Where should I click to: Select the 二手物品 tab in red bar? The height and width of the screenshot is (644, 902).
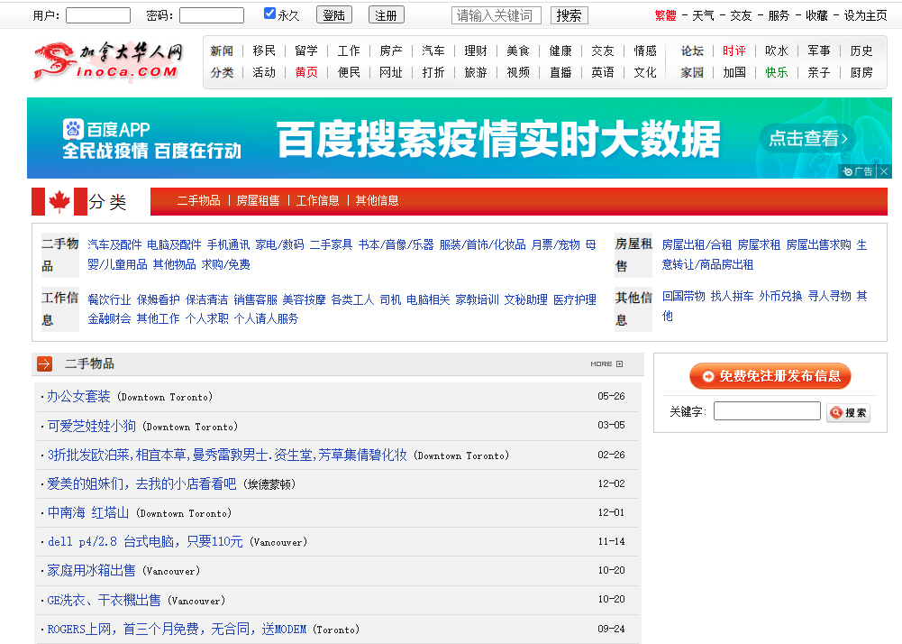[198, 200]
